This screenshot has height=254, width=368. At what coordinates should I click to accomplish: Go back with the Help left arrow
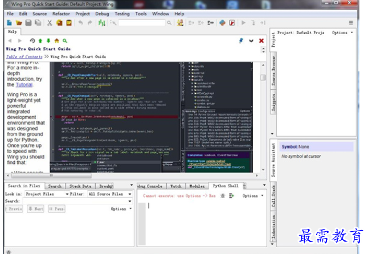coord(10,41)
